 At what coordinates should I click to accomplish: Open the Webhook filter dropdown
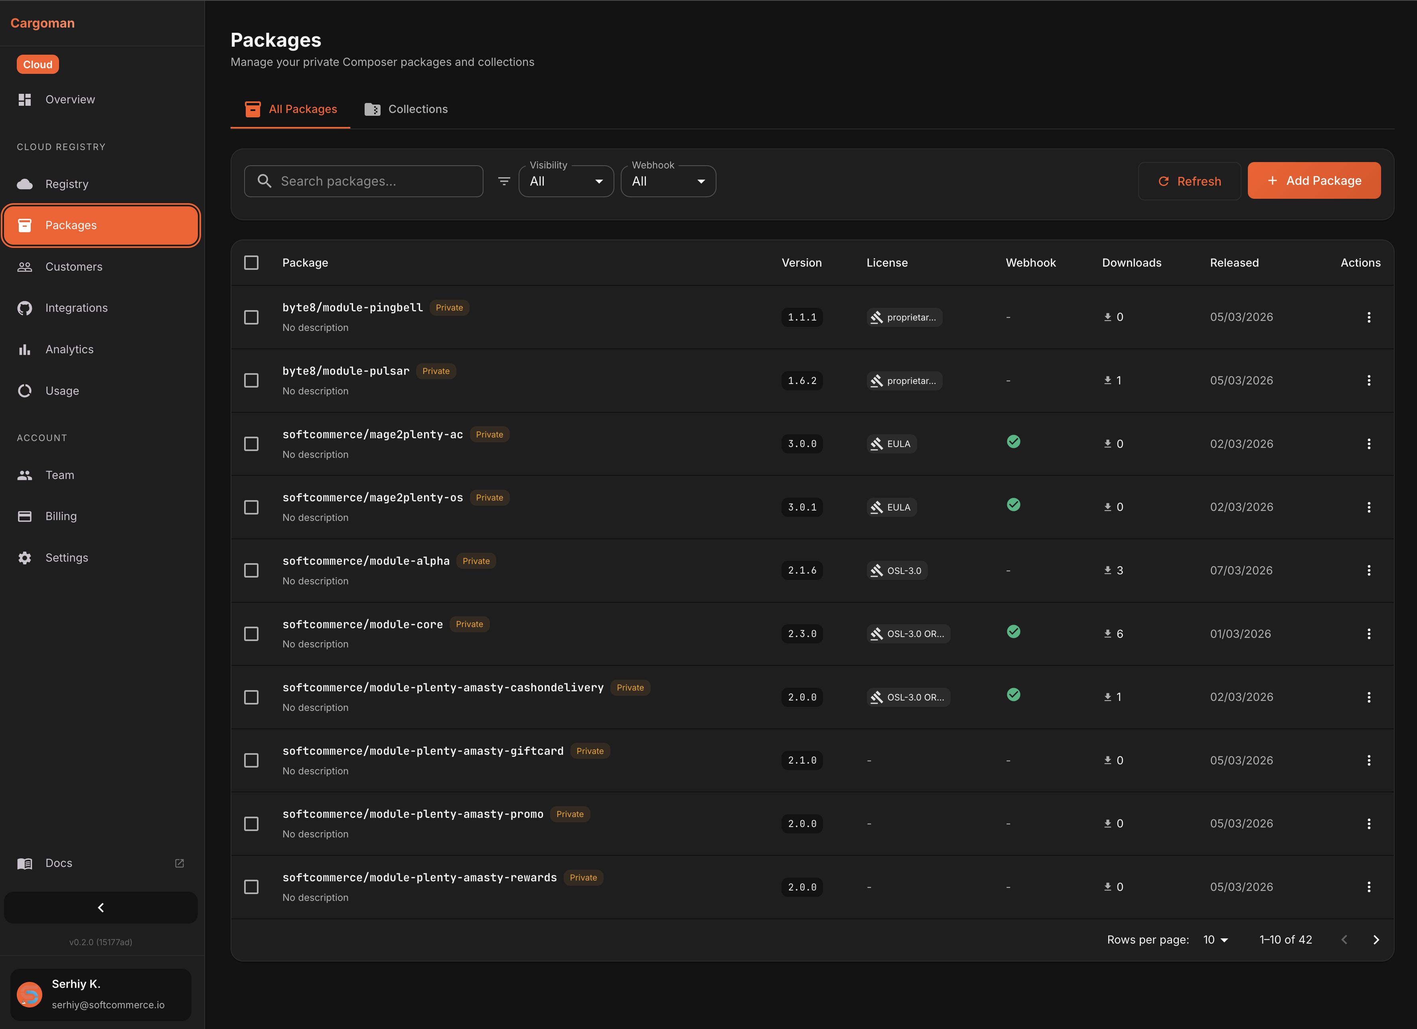pyautogui.click(x=668, y=181)
